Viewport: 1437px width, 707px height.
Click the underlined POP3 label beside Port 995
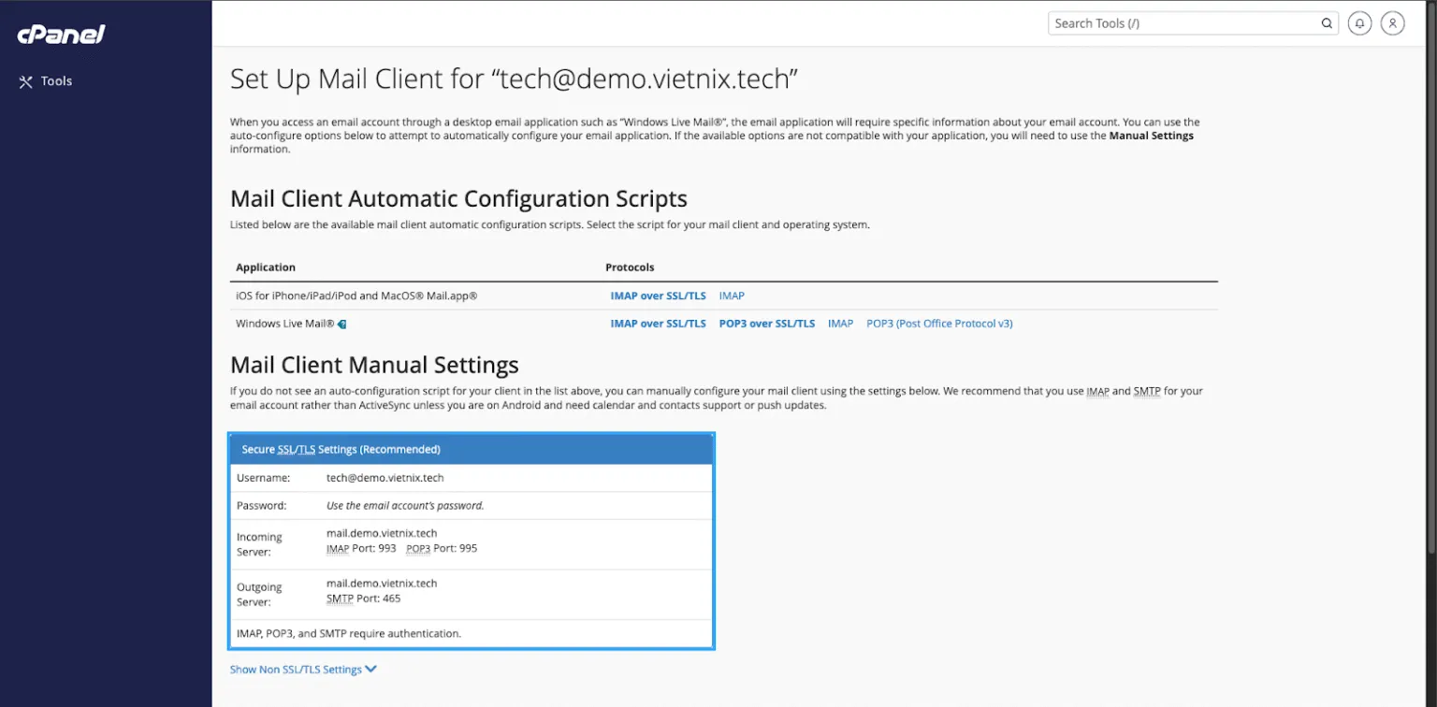tap(419, 548)
